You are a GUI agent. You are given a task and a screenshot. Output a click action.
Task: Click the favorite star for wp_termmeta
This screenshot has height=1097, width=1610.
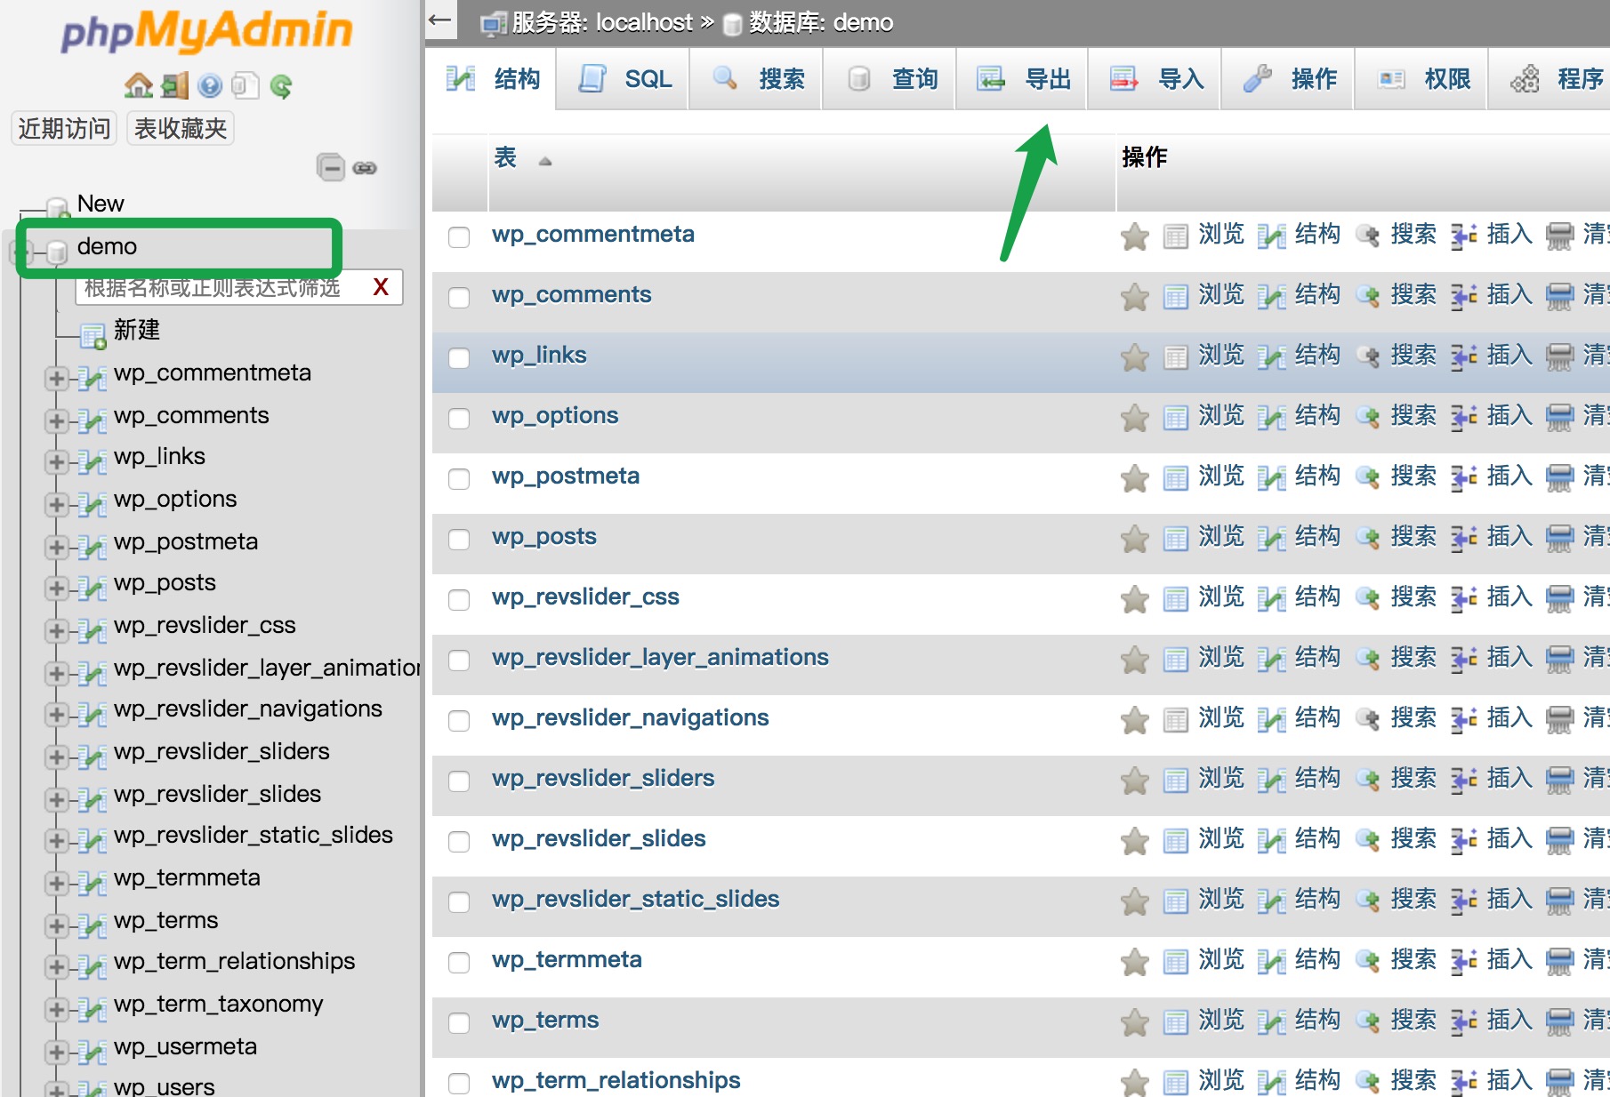pyautogui.click(x=1135, y=962)
